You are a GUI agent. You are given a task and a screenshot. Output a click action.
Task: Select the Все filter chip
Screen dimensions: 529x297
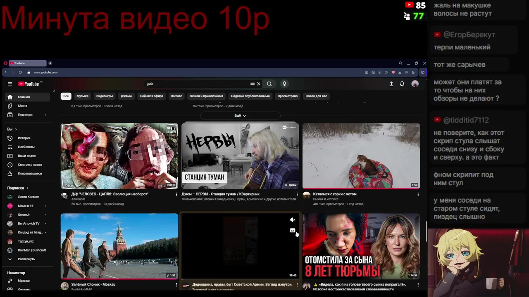pos(66,96)
